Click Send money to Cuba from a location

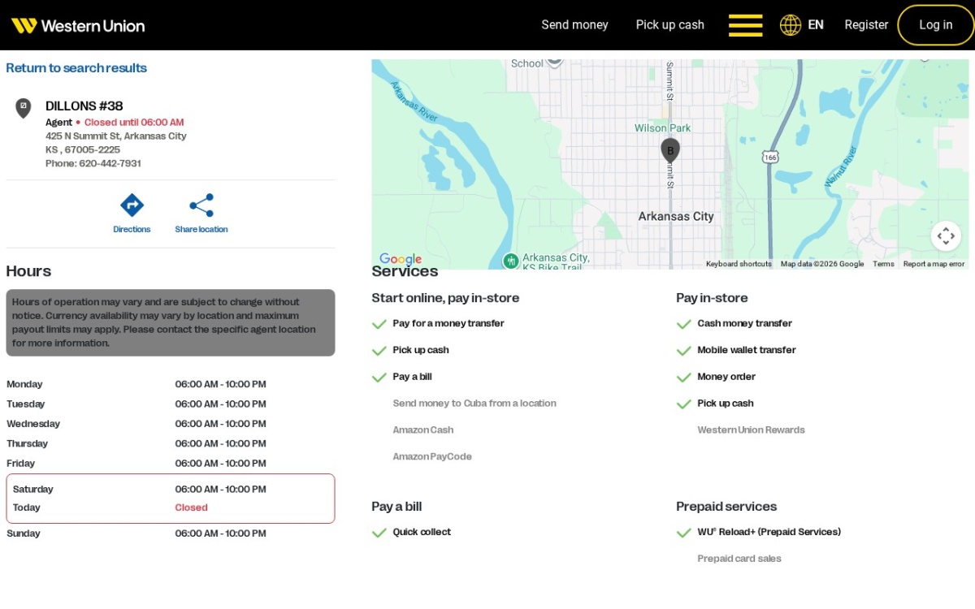474,404
